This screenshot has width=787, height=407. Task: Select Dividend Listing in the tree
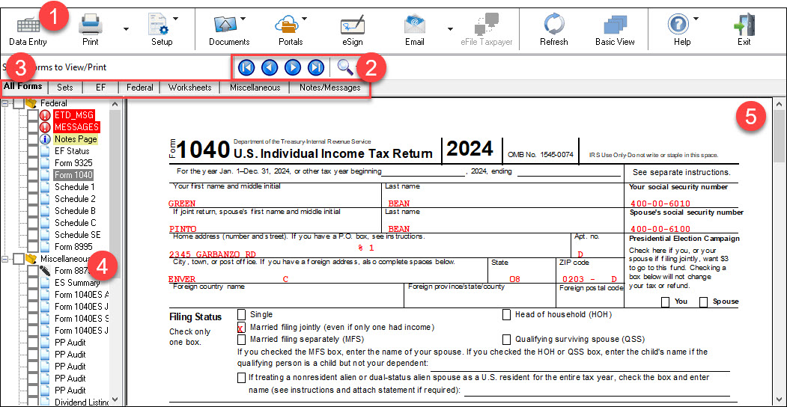pyautogui.click(x=82, y=403)
